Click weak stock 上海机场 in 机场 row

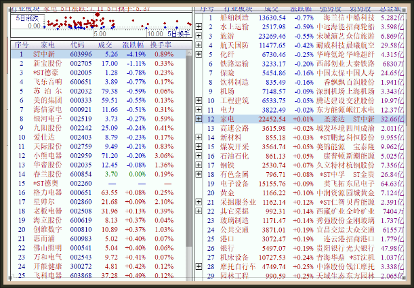point(360,91)
